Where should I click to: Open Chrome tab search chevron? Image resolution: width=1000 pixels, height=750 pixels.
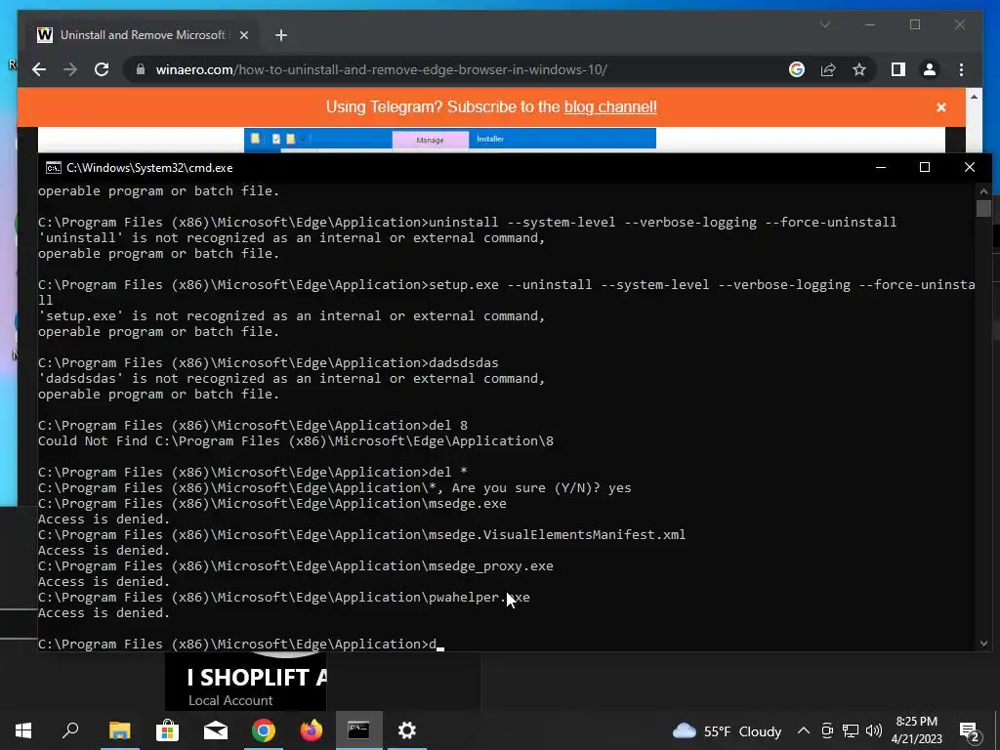click(825, 24)
